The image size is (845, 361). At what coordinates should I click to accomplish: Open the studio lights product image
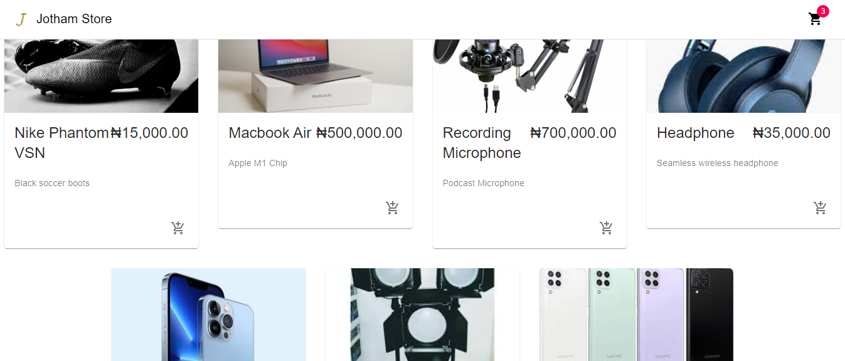422,315
